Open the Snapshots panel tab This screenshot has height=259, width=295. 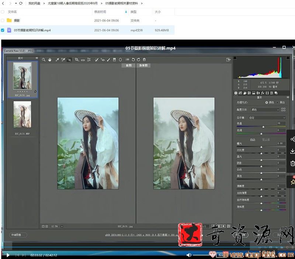coord(276,93)
